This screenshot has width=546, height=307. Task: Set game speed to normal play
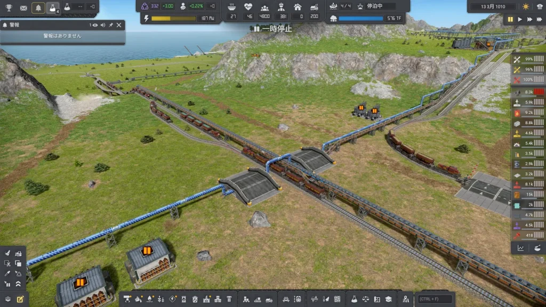point(520,19)
